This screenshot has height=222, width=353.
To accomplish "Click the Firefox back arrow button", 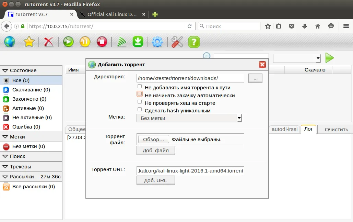I will (x=7, y=26).
